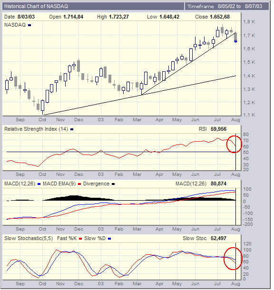
Task: Click 'Jun' under the RSI panel
Action: coord(195,174)
